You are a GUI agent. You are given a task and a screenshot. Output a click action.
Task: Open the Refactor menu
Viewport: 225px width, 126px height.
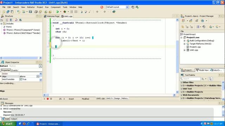pyautogui.click(x=31, y=7)
